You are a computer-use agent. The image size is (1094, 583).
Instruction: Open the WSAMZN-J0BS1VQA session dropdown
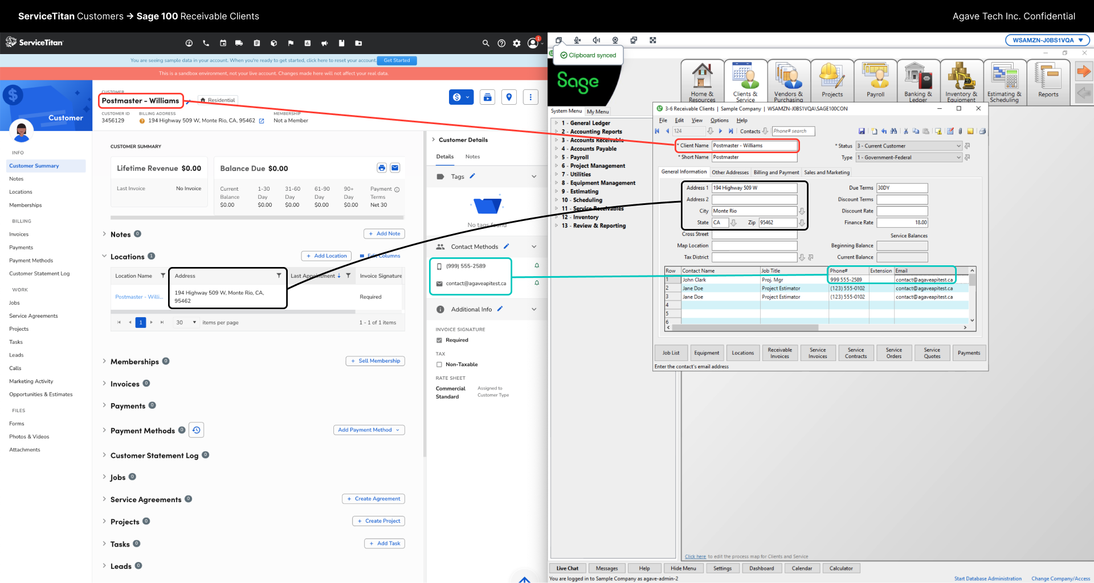(x=1048, y=40)
